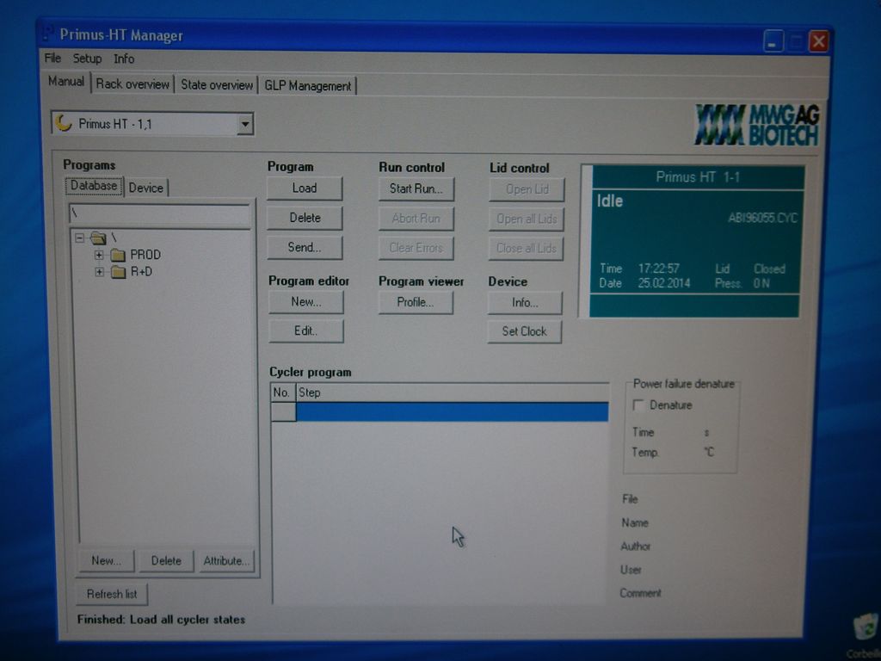Viewport: 881px width, 661px height.
Task: Open the Profile... program viewer
Action: click(416, 302)
